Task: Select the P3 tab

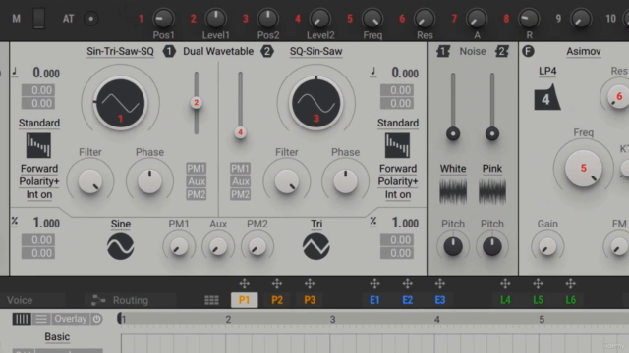Action: (310, 300)
